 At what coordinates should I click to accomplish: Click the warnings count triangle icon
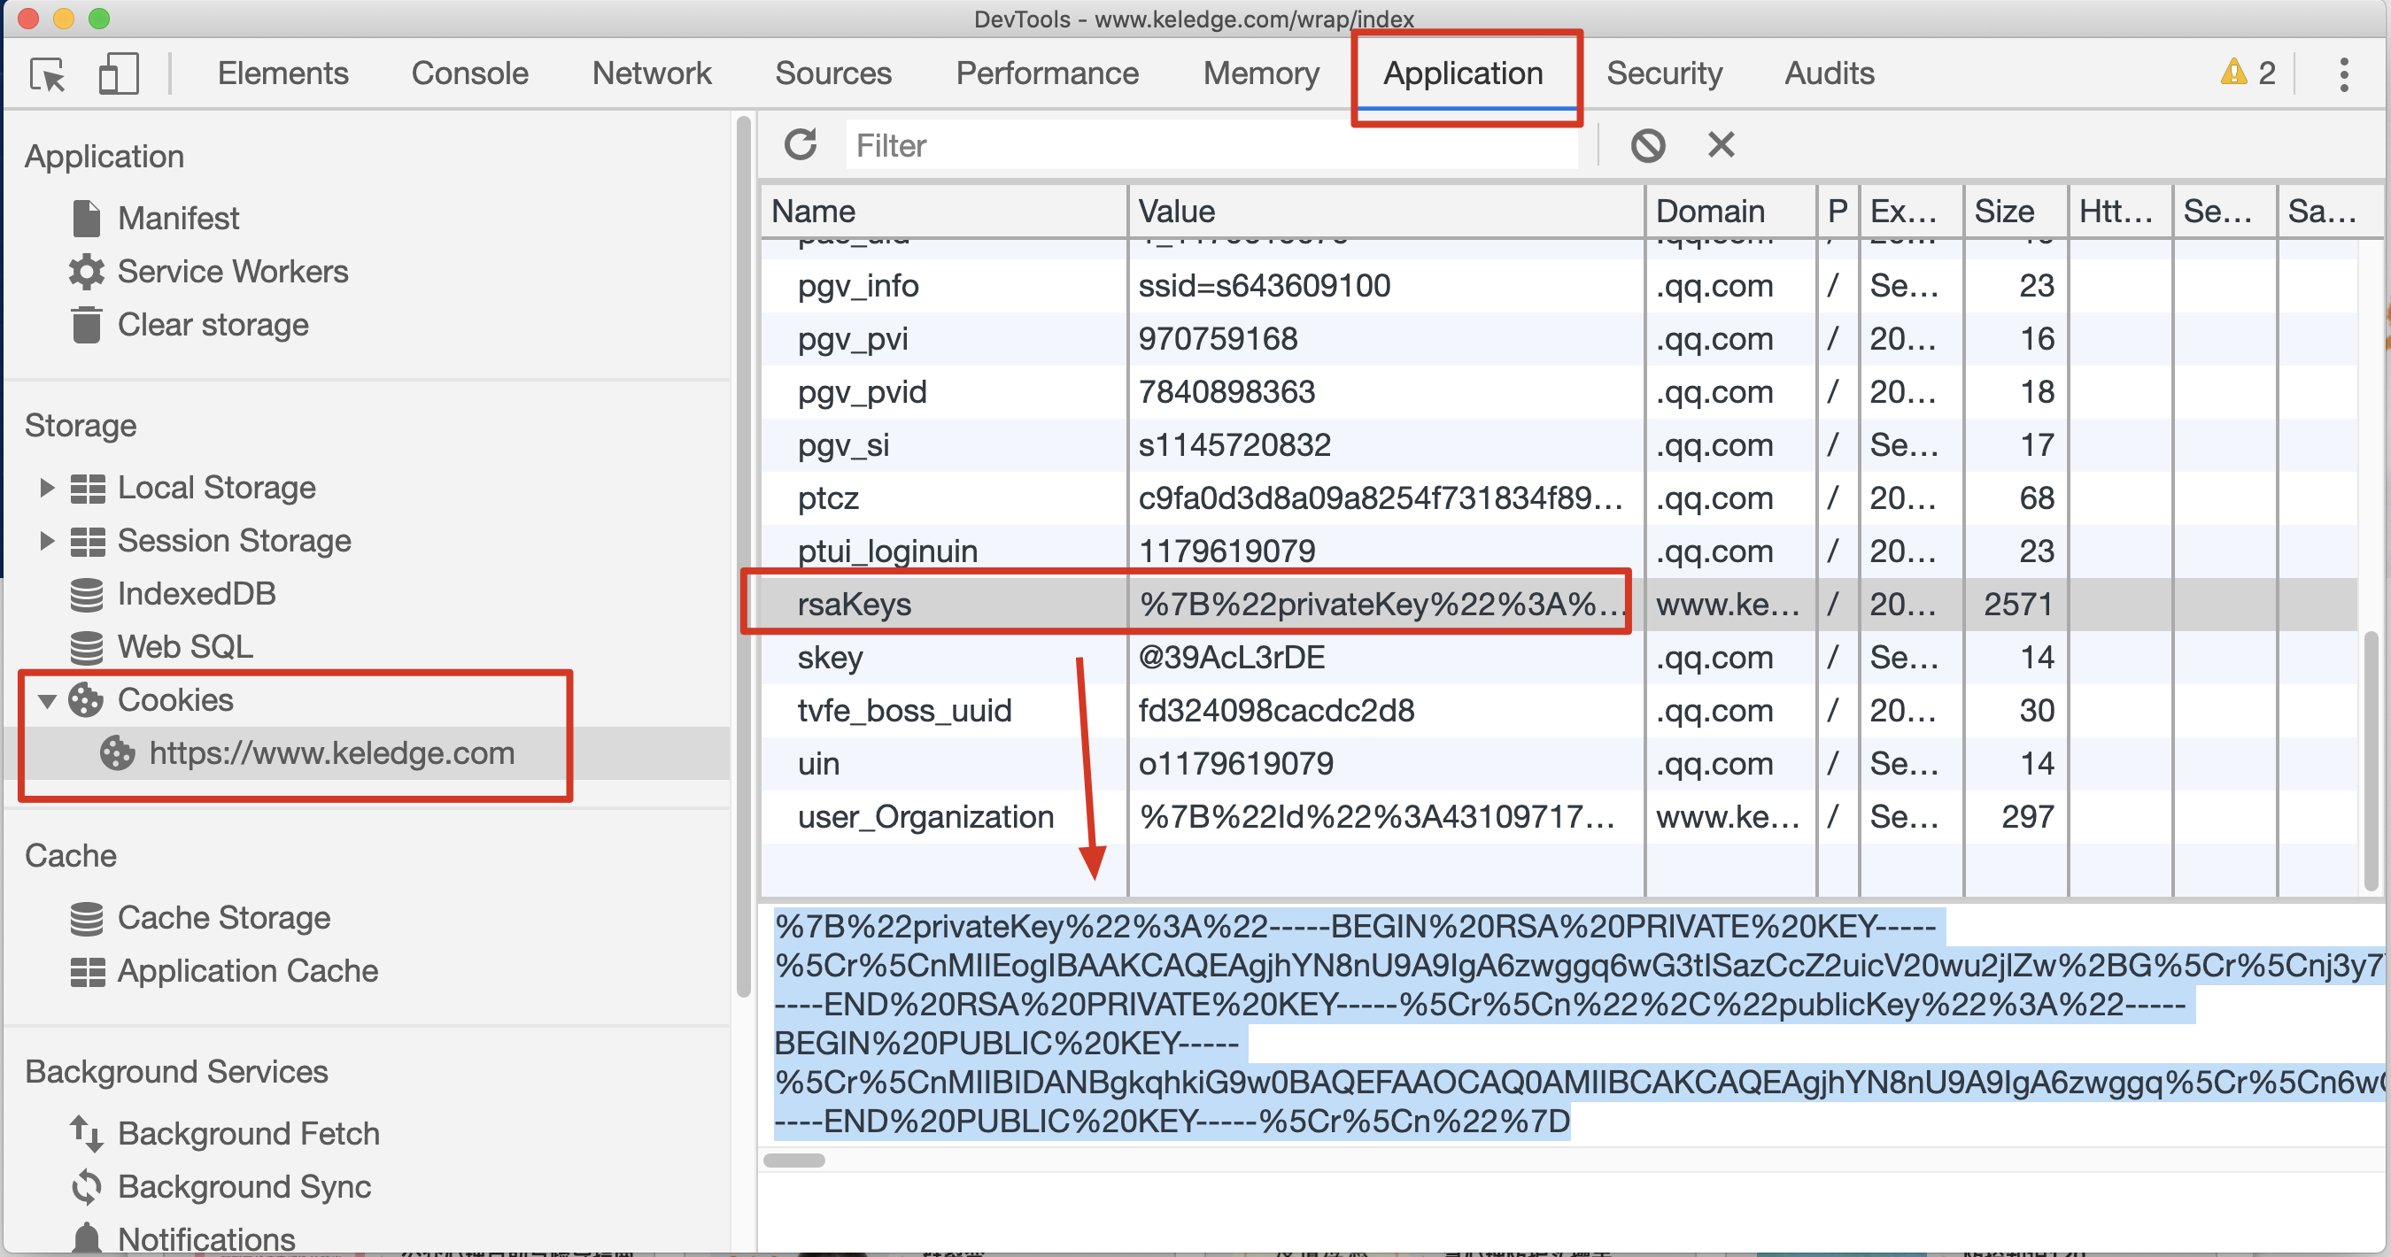click(2233, 73)
